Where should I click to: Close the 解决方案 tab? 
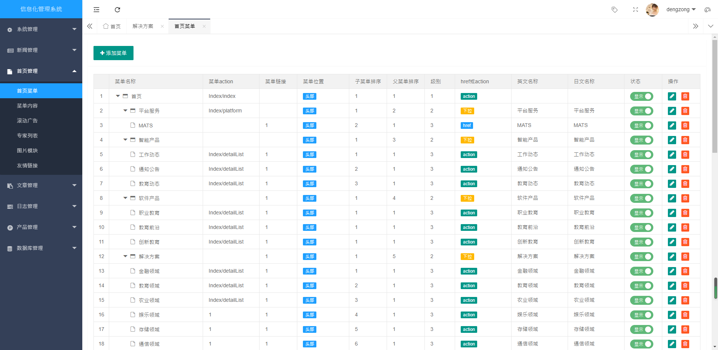click(x=162, y=26)
